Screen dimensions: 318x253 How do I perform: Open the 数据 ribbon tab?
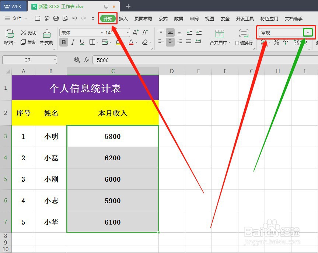click(179, 18)
